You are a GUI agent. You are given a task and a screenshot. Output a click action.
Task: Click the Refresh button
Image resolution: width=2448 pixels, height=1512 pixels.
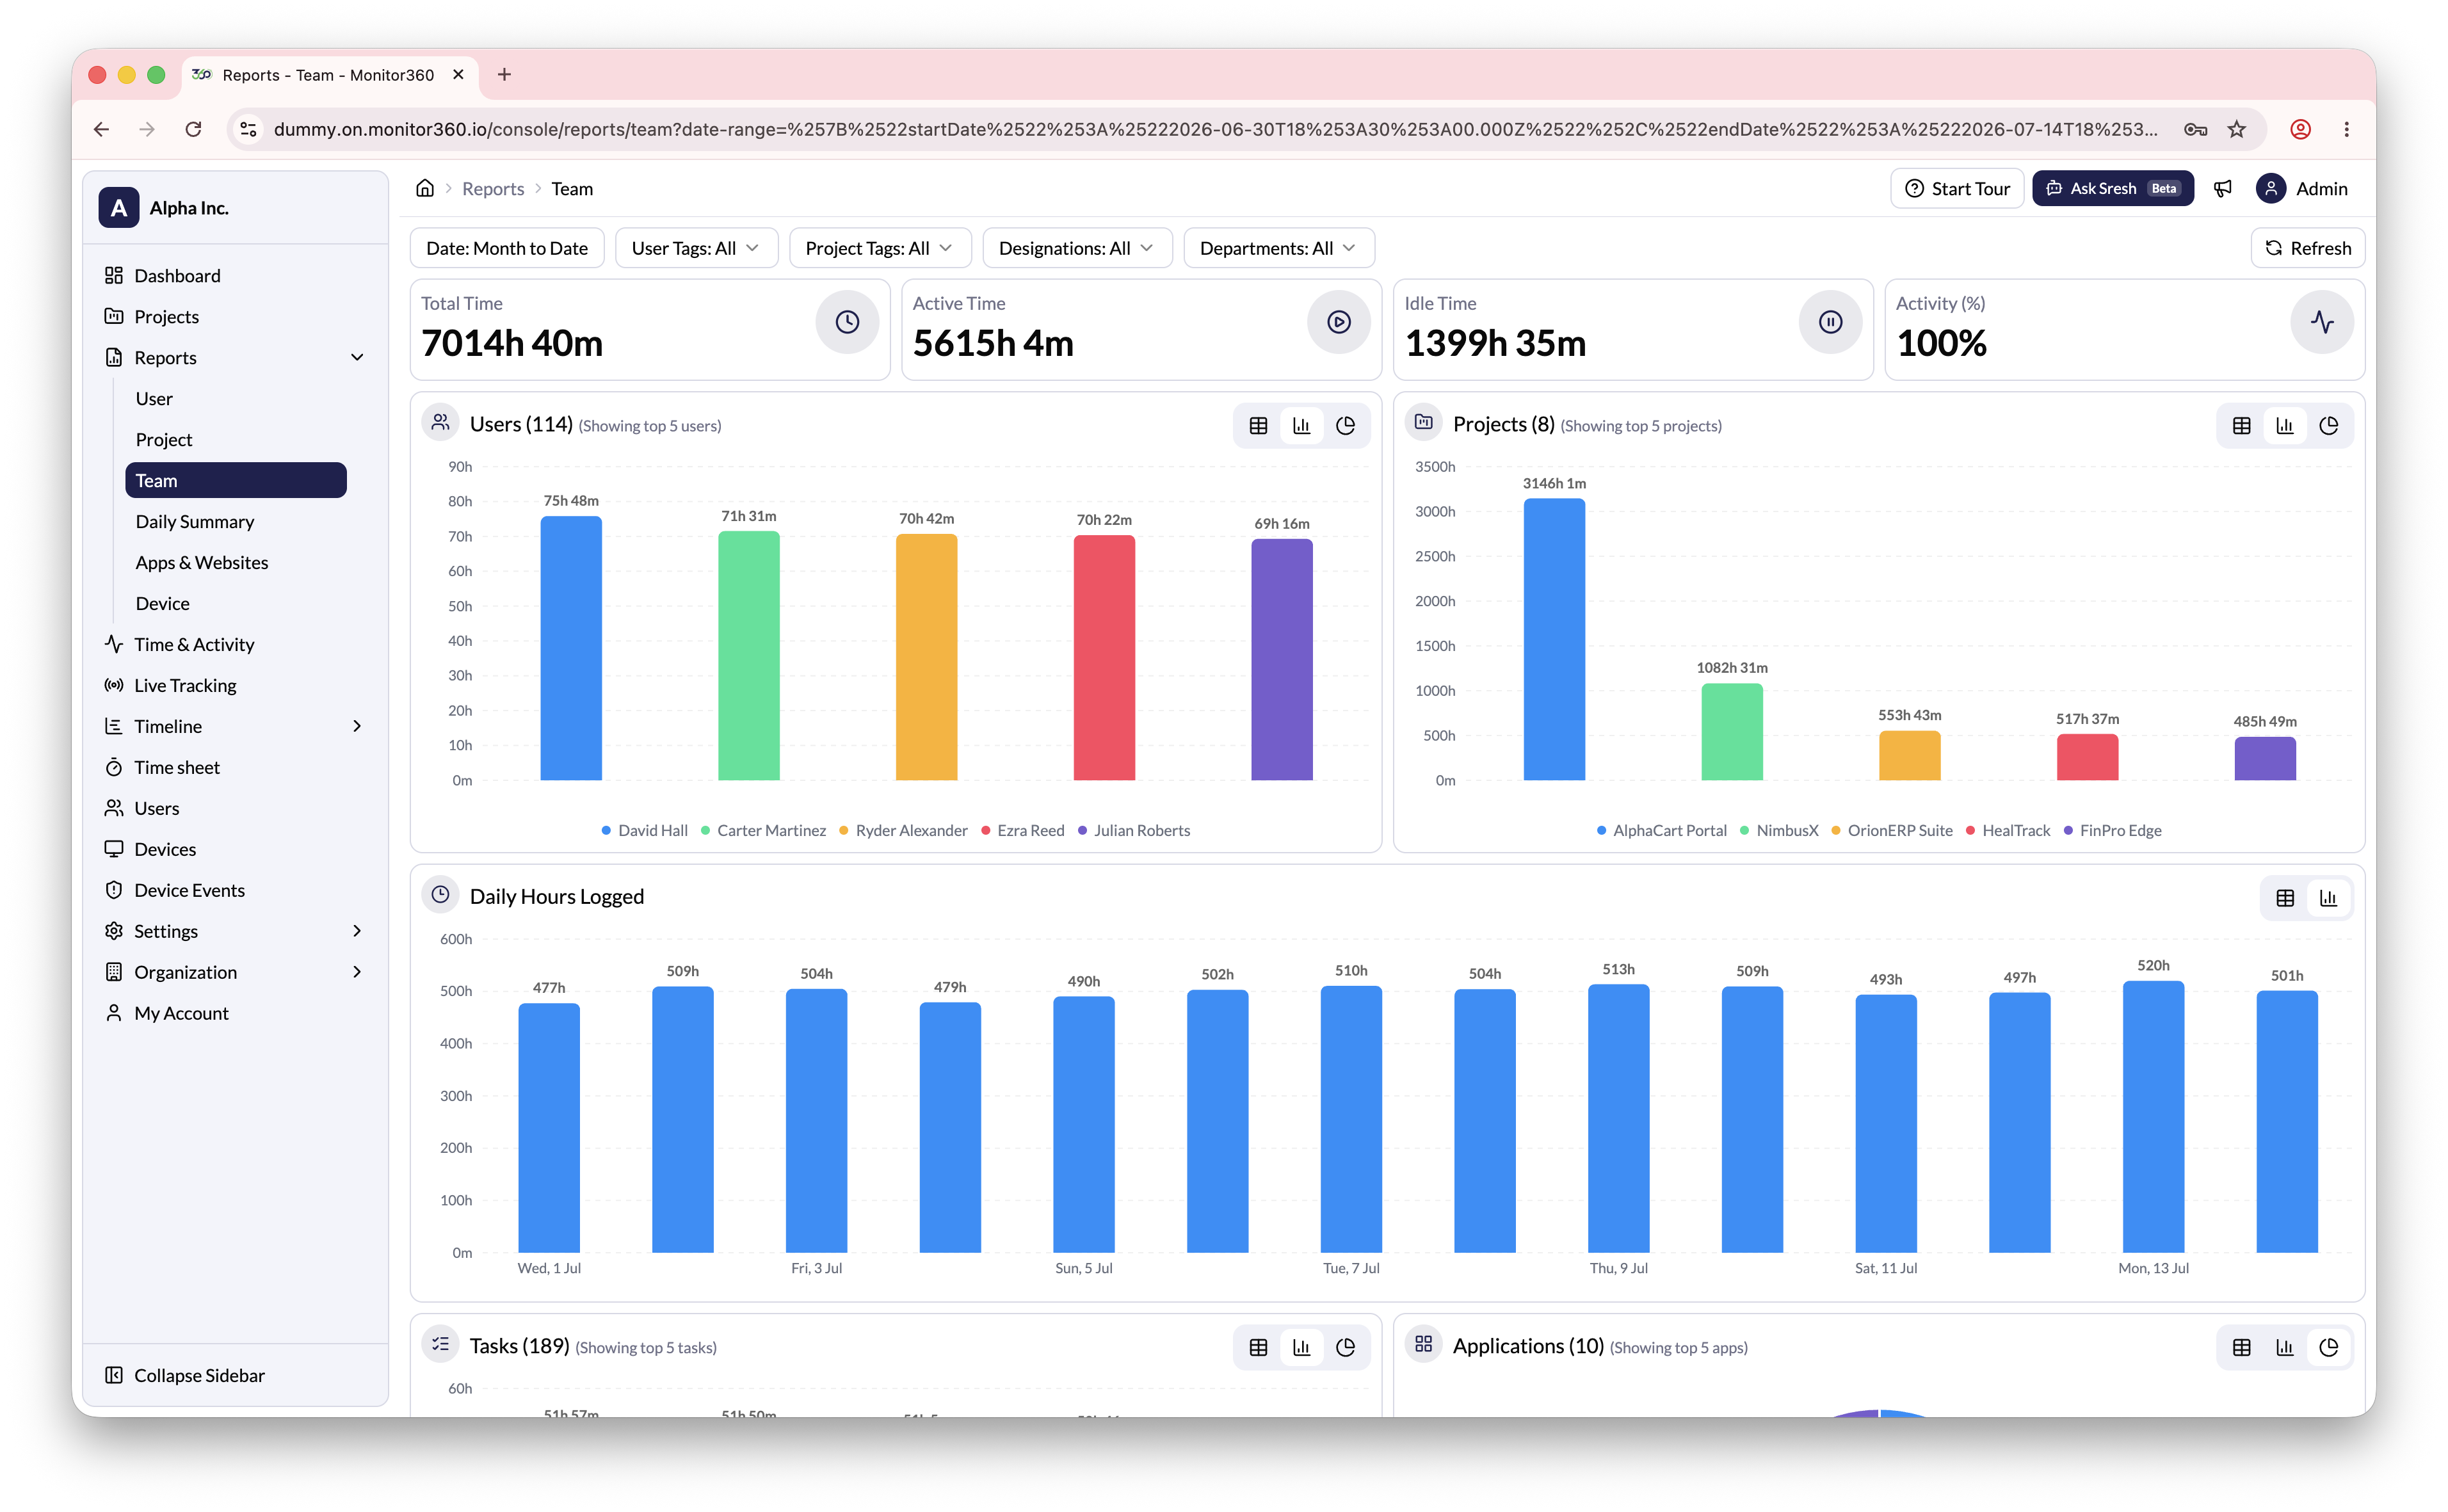tap(2307, 248)
